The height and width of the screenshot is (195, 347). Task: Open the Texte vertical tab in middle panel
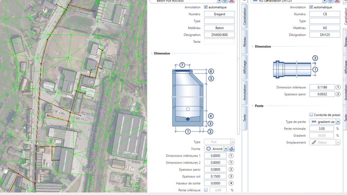pyautogui.click(x=245, y=118)
